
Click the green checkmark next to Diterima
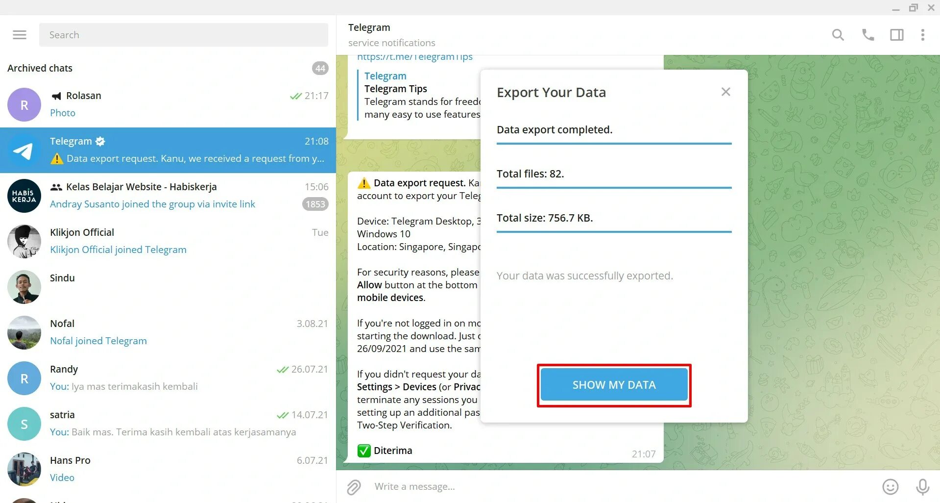coord(364,451)
